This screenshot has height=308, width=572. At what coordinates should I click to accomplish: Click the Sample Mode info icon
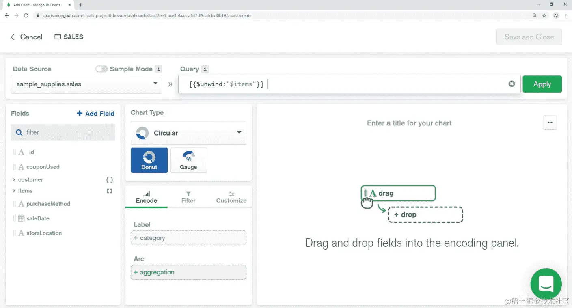(159, 69)
